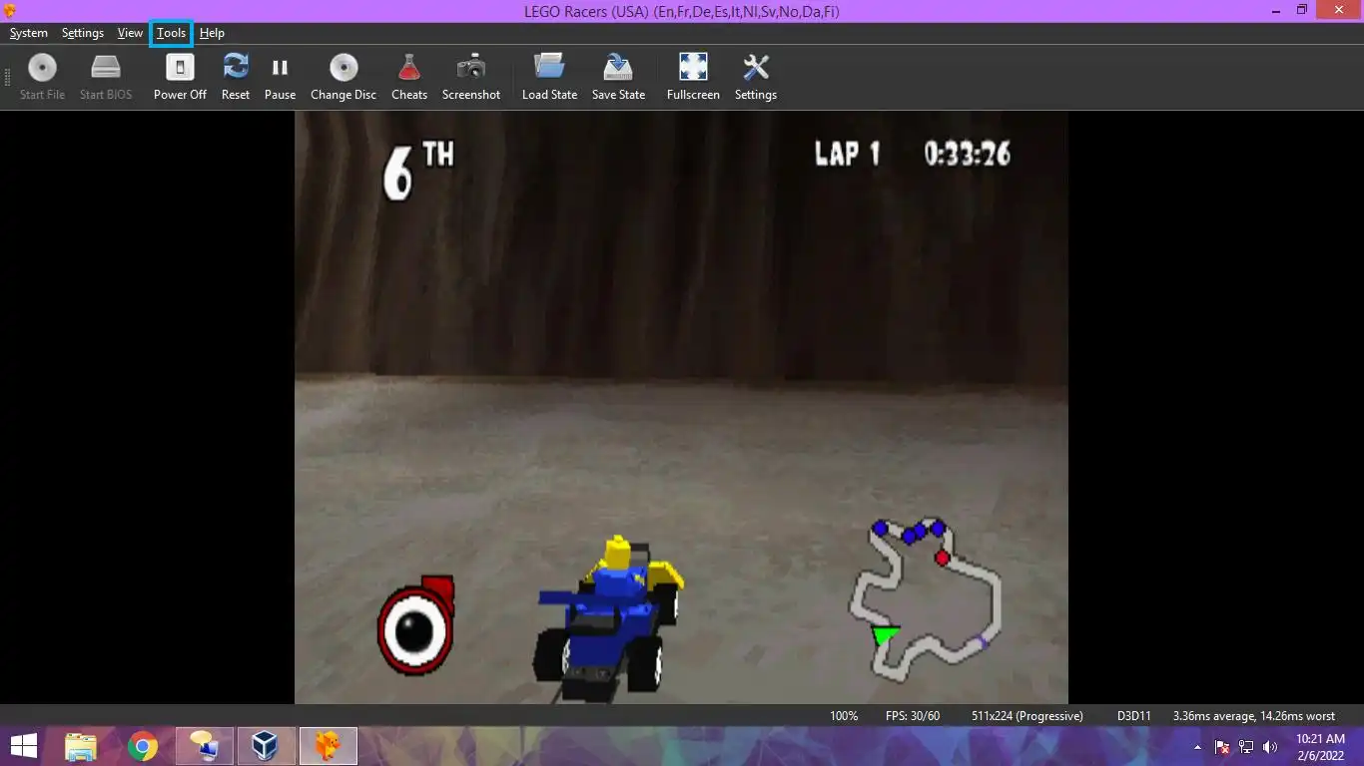Click the toolbar drag handle grip
The height and width of the screenshot is (766, 1364).
(8, 76)
